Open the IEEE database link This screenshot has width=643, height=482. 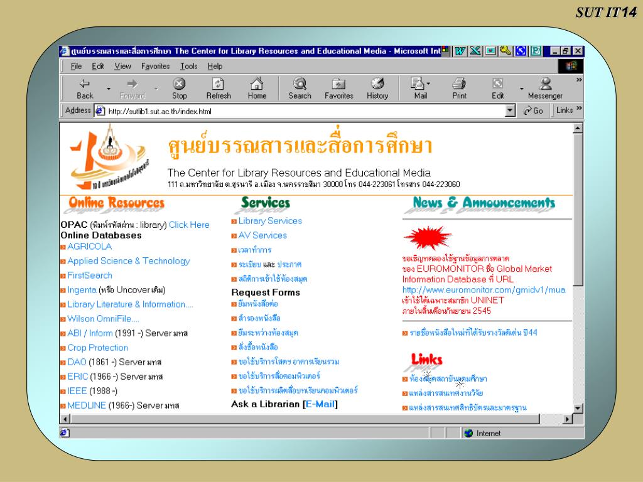click(x=77, y=391)
